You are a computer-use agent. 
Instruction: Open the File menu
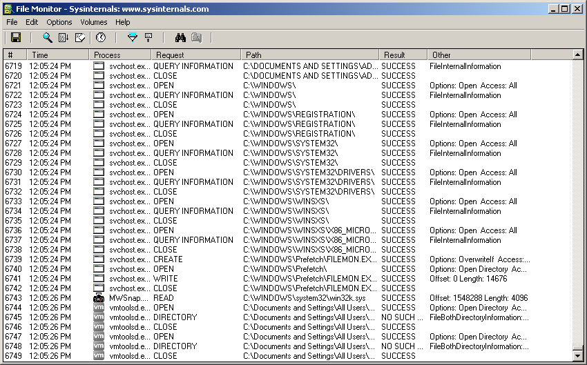click(x=12, y=22)
